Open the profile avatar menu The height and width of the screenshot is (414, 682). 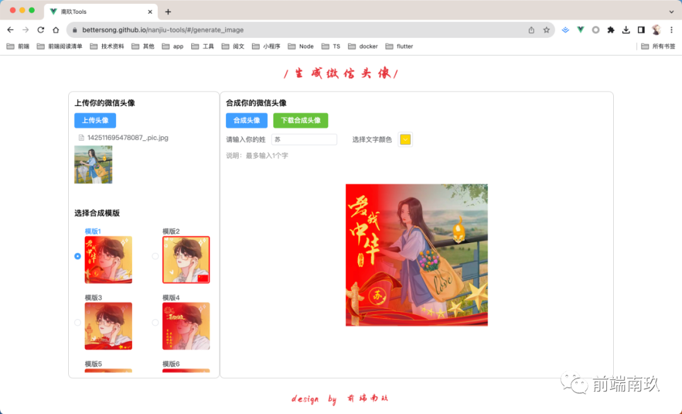tap(656, 30)
